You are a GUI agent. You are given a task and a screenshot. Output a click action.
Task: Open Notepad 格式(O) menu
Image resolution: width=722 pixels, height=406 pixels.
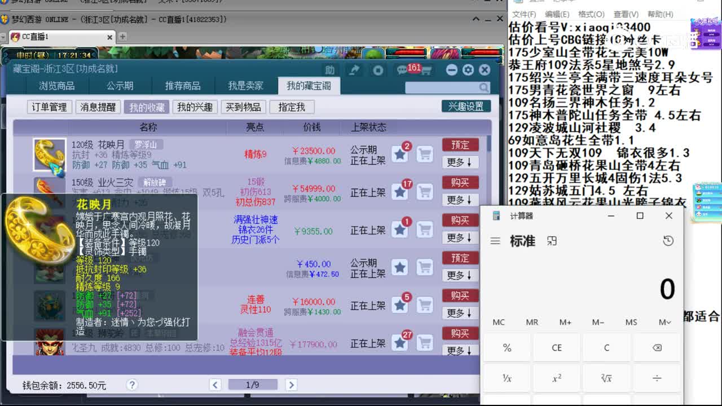tap(591, 14)
